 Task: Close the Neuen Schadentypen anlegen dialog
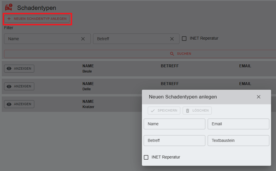click(x=259, y=97)
